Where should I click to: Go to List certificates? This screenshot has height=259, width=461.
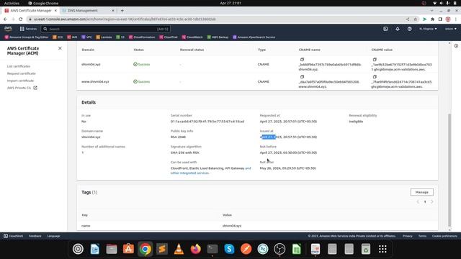click(19, 66)
